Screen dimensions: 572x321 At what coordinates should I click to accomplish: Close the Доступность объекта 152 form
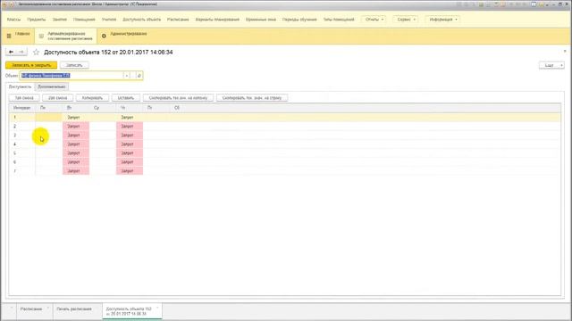pos(565,52)
